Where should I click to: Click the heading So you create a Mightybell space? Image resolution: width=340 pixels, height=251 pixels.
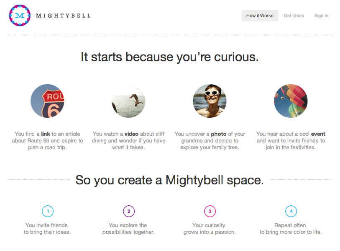click(x=169, y=180)
